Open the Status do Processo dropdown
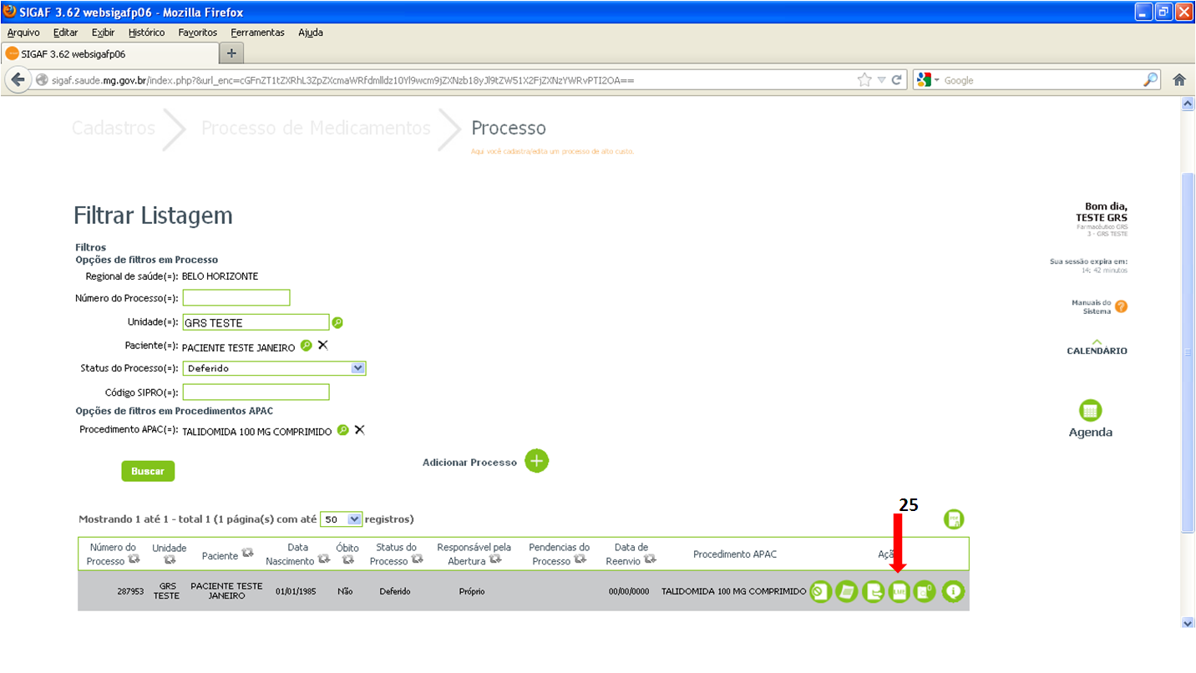Screen dimensions: 1196x673 coord(358,367)
